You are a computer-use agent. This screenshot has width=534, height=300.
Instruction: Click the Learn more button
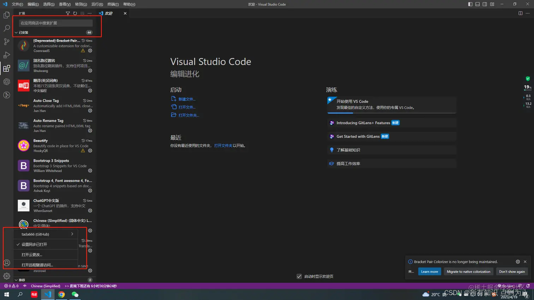(429, 271)
